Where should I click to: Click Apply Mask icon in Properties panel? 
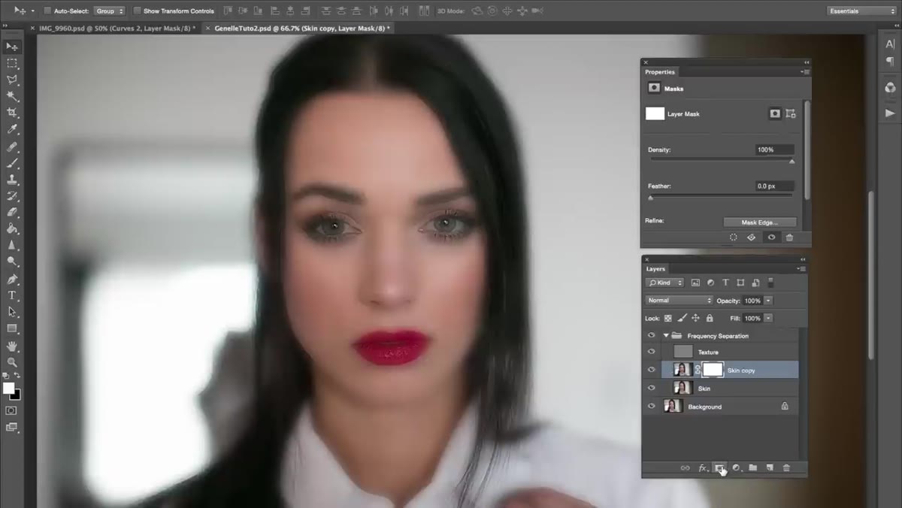click(x=752, y=237)
